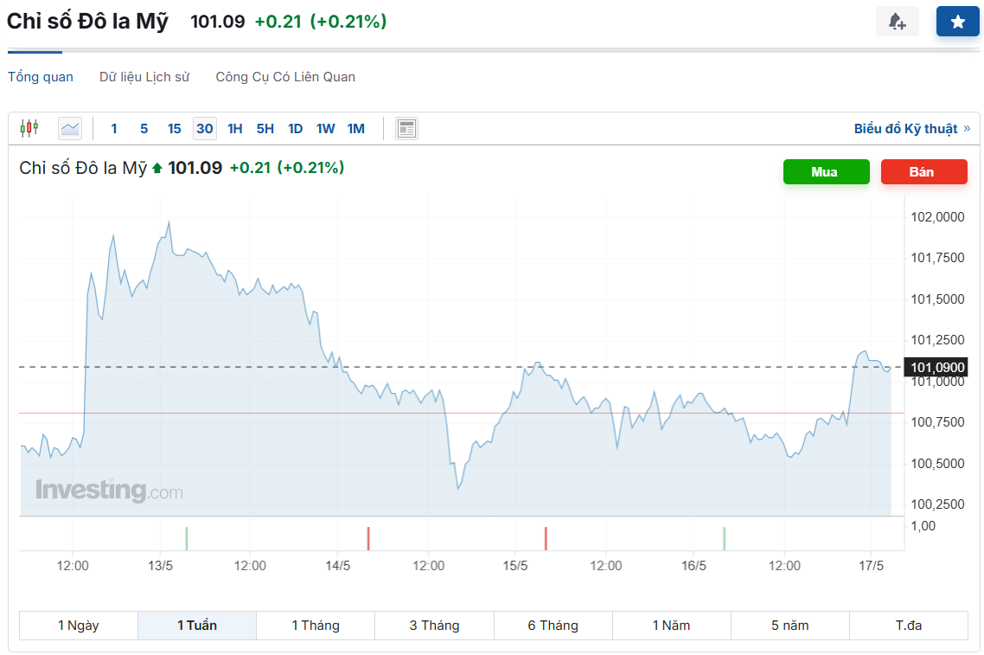
Task: Click the add alert bell icon
Action: click(897, 22)
